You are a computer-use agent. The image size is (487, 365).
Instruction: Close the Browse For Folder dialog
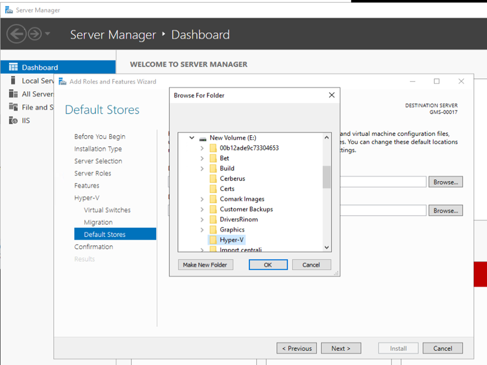pos(331,95)
